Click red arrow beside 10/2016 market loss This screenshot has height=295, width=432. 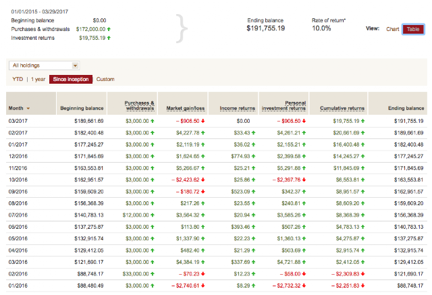[203, 180]
